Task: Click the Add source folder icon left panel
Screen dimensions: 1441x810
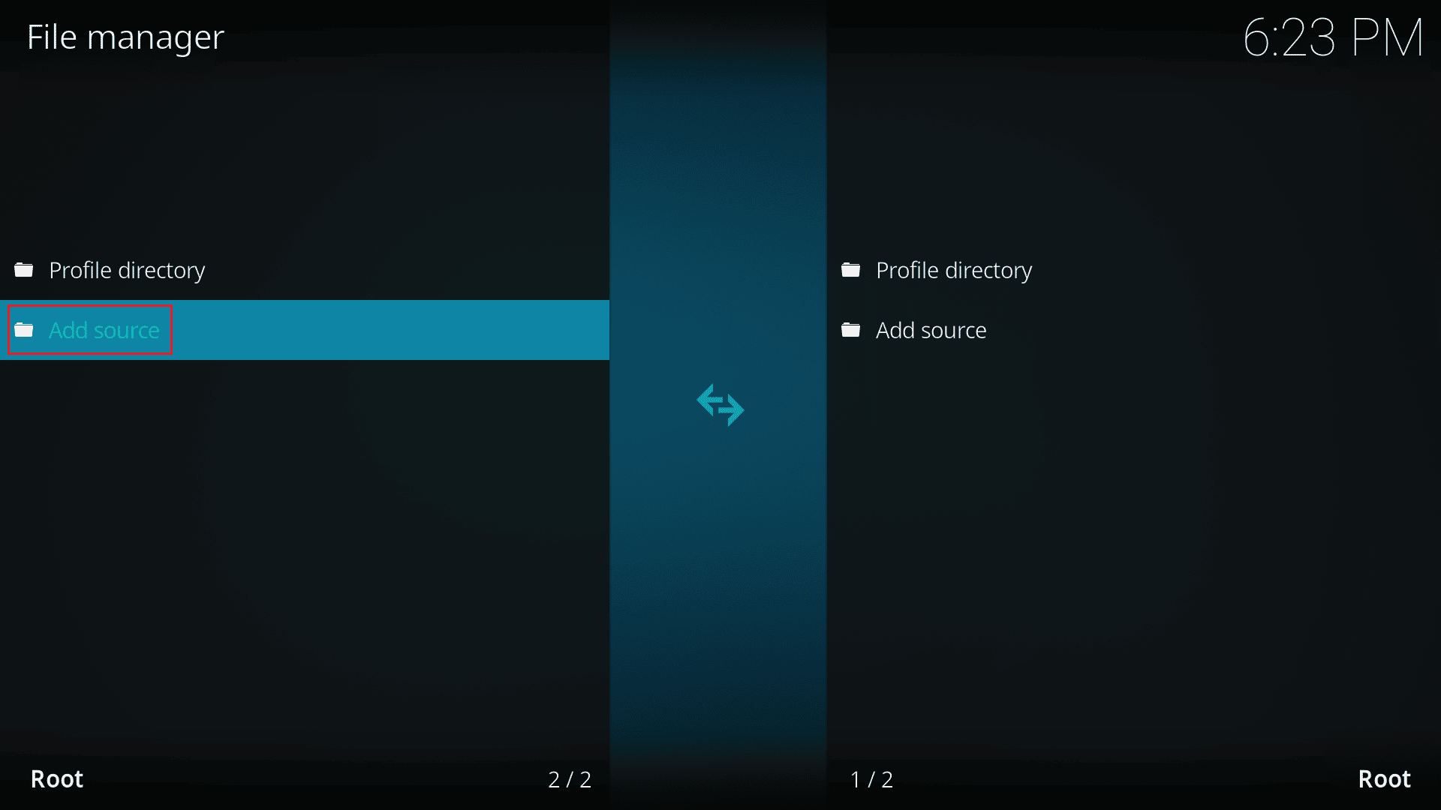Action: tap(24, 329)
